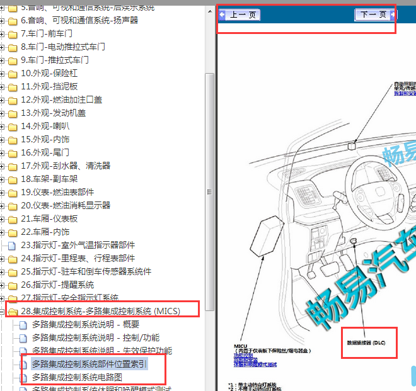Select 多路集成控制系统说明 - 概要 tree item

click(x=86, y=324)
